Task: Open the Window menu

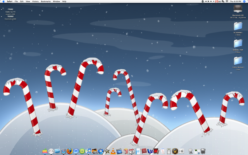Action: click(x=56, y=1)
